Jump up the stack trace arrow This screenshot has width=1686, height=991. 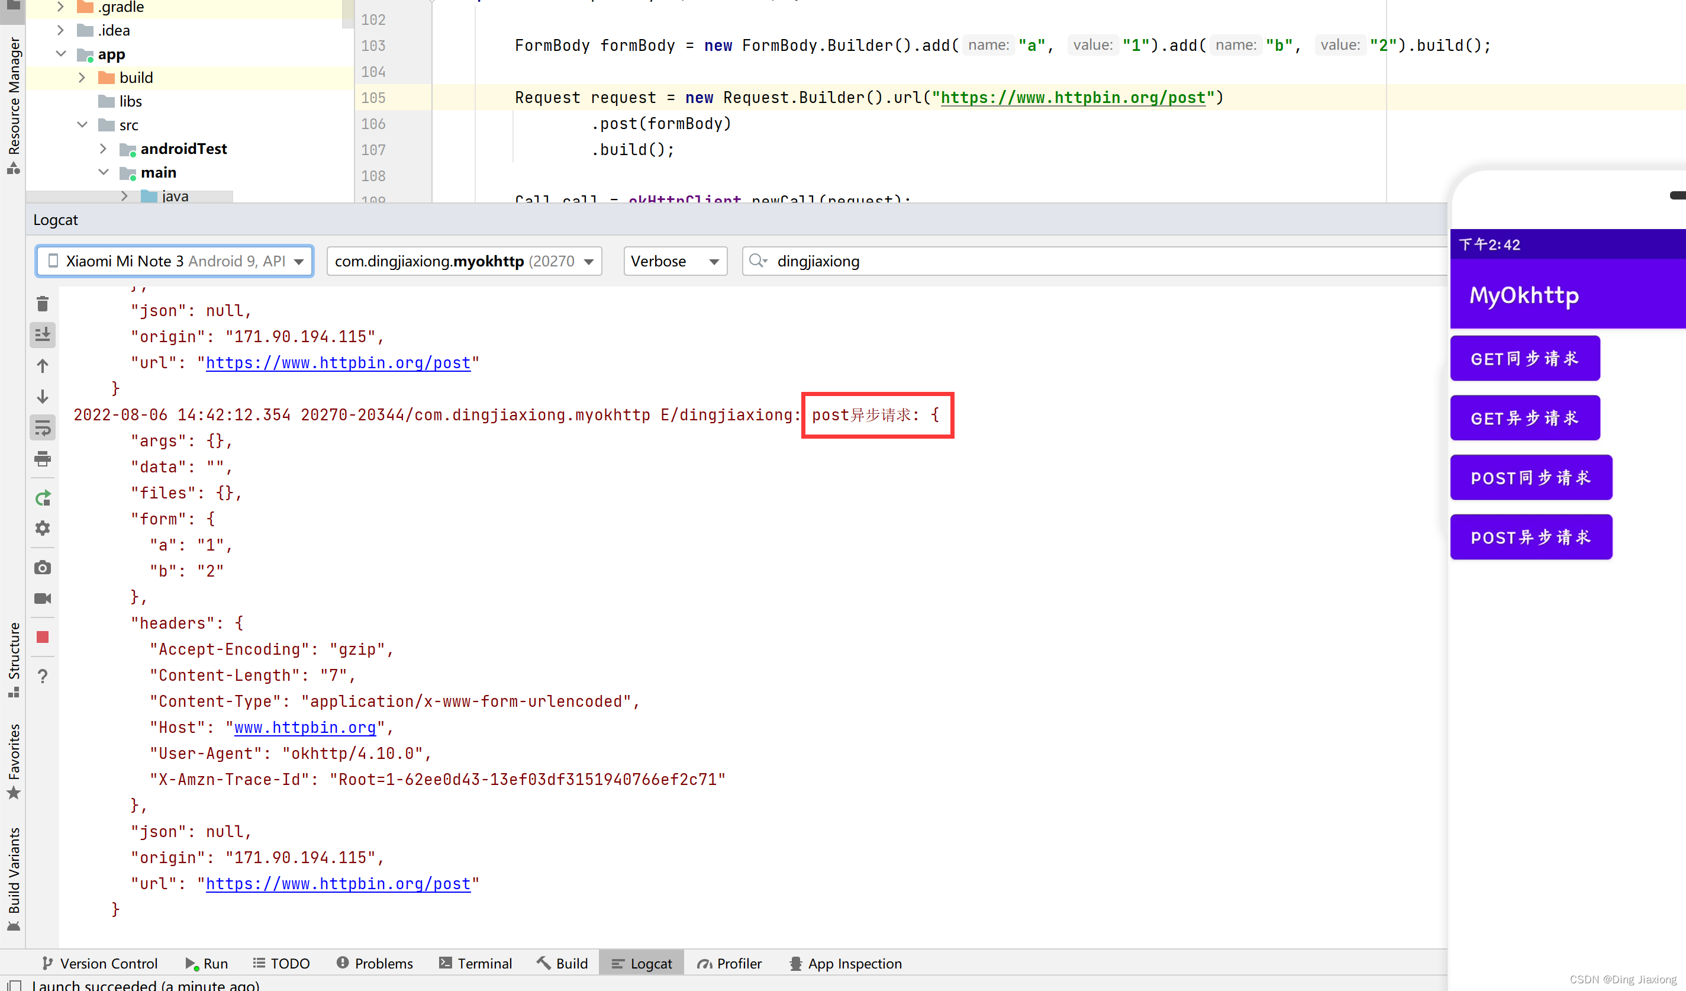42,365
